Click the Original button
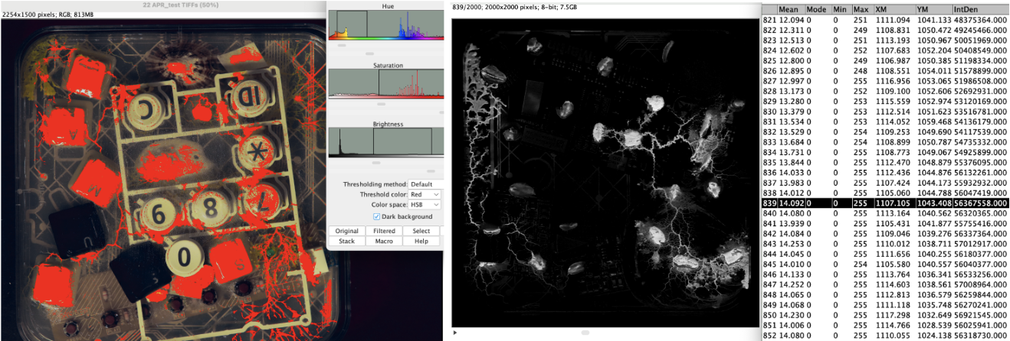 [346, 231]
